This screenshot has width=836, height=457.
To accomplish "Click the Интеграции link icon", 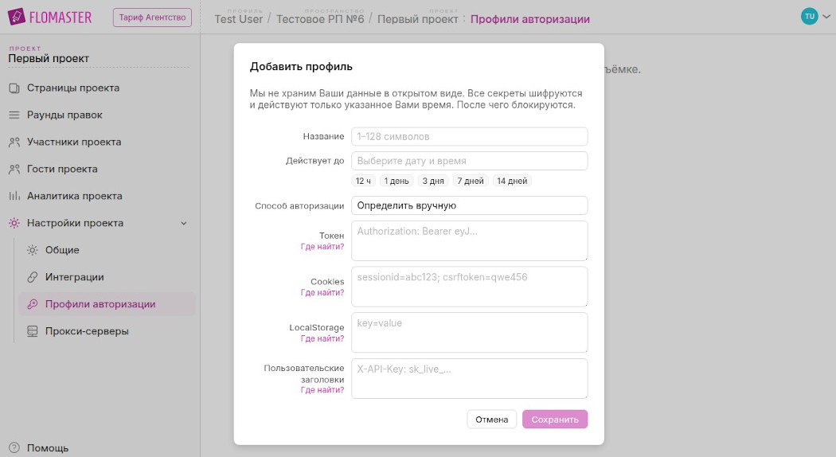I will coord(33,277).
